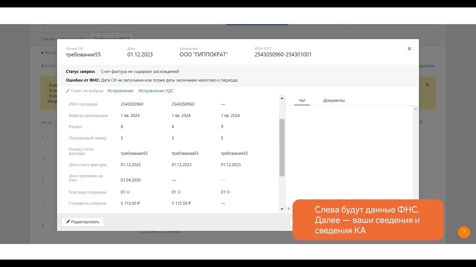
Task: Click the Дата принятия на учет row label
Action: click(x=86, y=178)
